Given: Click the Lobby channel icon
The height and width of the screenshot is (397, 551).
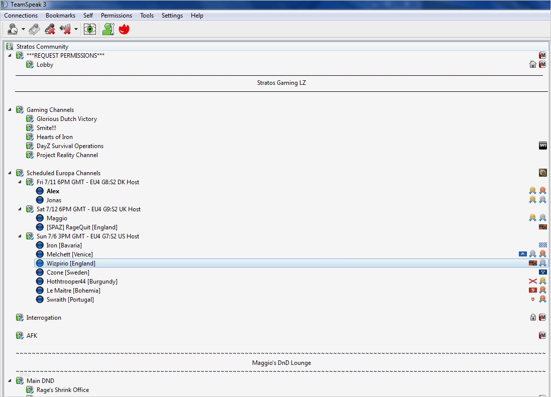Looking at the screenshot, I should pos(30,65).
